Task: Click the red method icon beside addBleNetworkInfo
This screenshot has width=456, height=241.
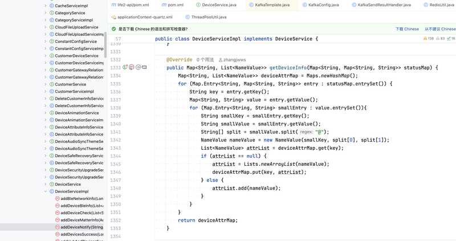Action: (x=57, y=199)
